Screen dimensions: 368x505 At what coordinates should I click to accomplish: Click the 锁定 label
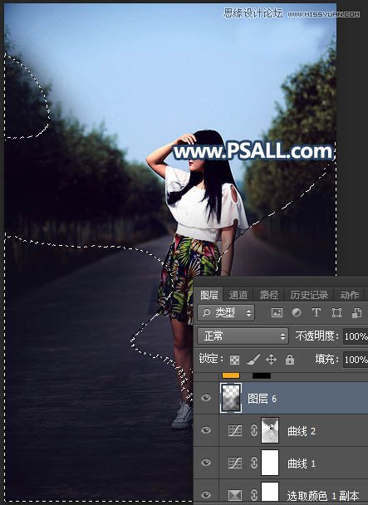tap(210, 359)
